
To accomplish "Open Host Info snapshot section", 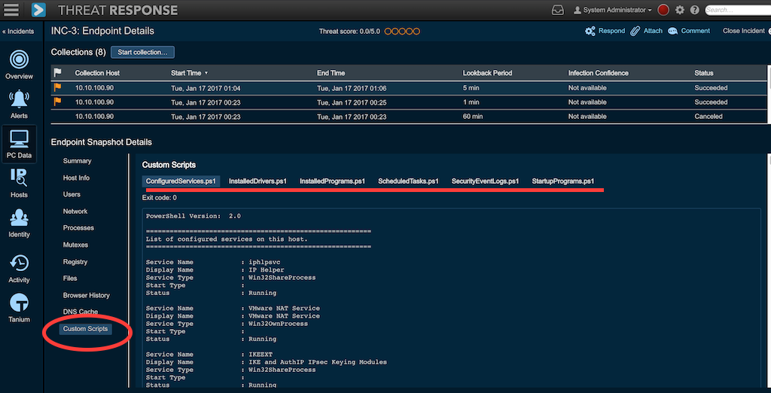I will click(x=76, y=178).
